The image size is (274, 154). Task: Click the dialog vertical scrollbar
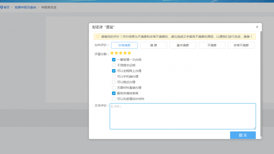261,84
